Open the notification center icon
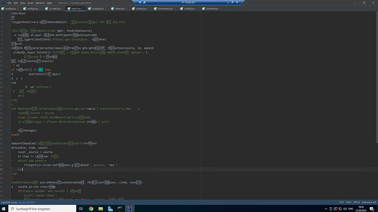 point(372,209)
